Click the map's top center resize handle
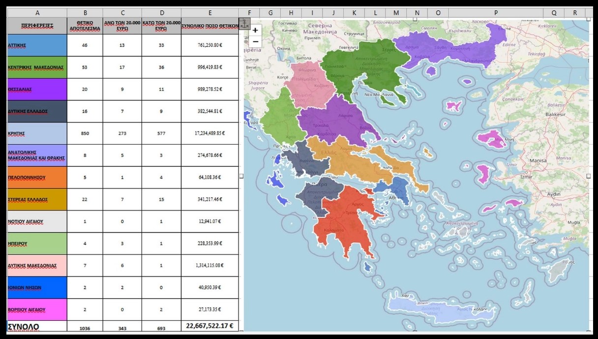The height and width of the screenshot is (339, 598). coord(416,19)
